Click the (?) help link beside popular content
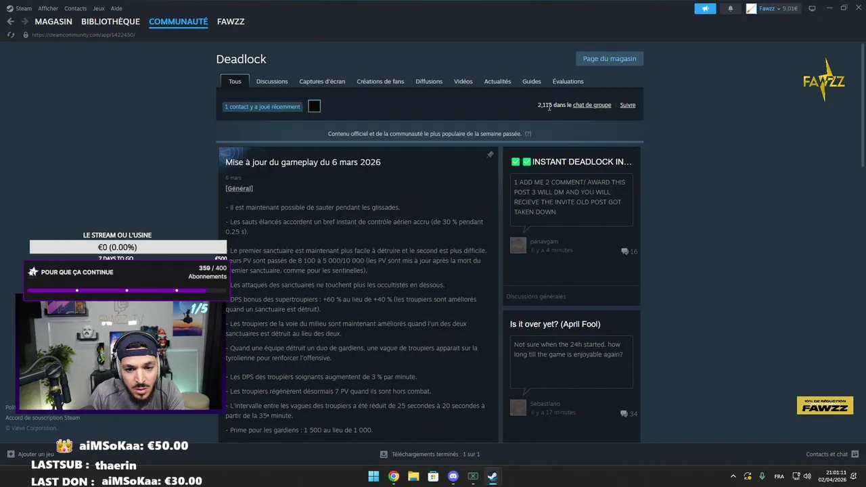Screen dimensions: 866x487 [528, 134]
